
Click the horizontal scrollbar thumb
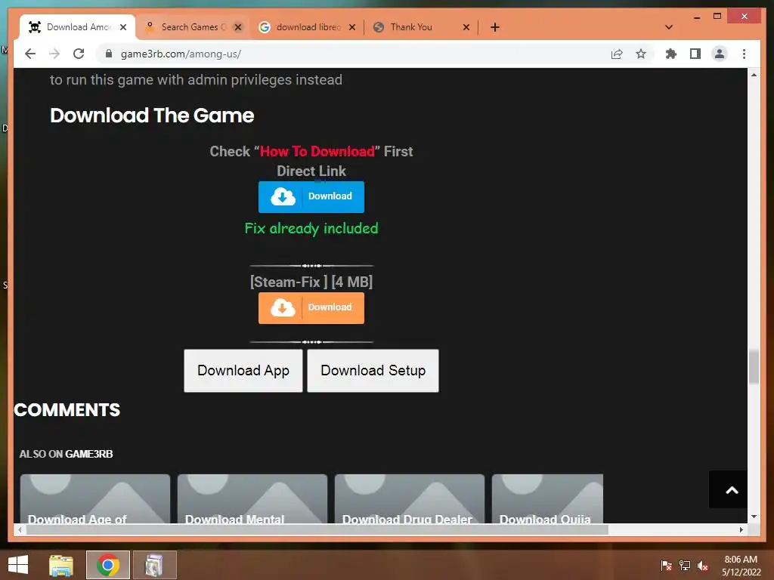(317, 529)
